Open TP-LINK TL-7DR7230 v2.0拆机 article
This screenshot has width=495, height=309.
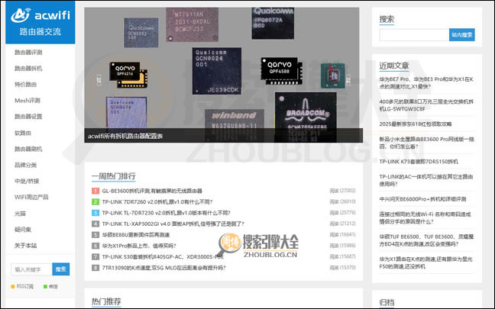(167, 213)
